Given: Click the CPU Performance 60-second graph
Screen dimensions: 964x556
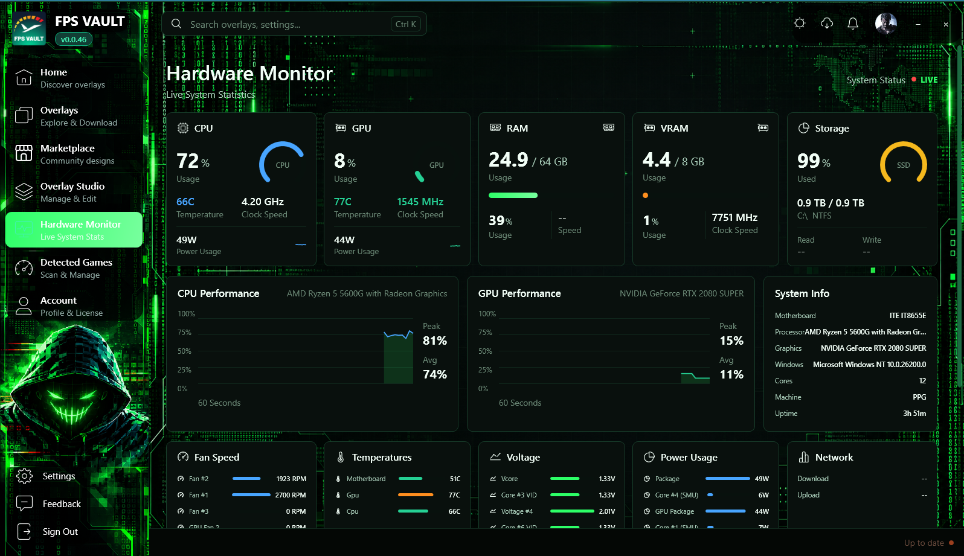Looking at the screenshot, I should (306, 351).
